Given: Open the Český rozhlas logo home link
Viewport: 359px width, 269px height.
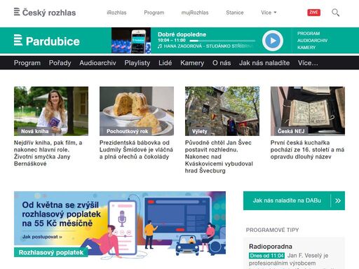Looking at the screenshot, I should [45, 12].
